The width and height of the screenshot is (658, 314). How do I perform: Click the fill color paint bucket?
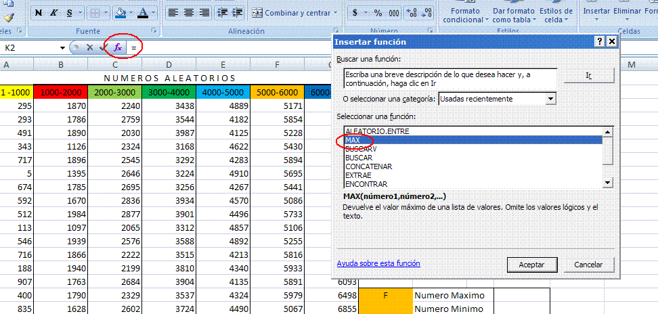pos(120,13)
